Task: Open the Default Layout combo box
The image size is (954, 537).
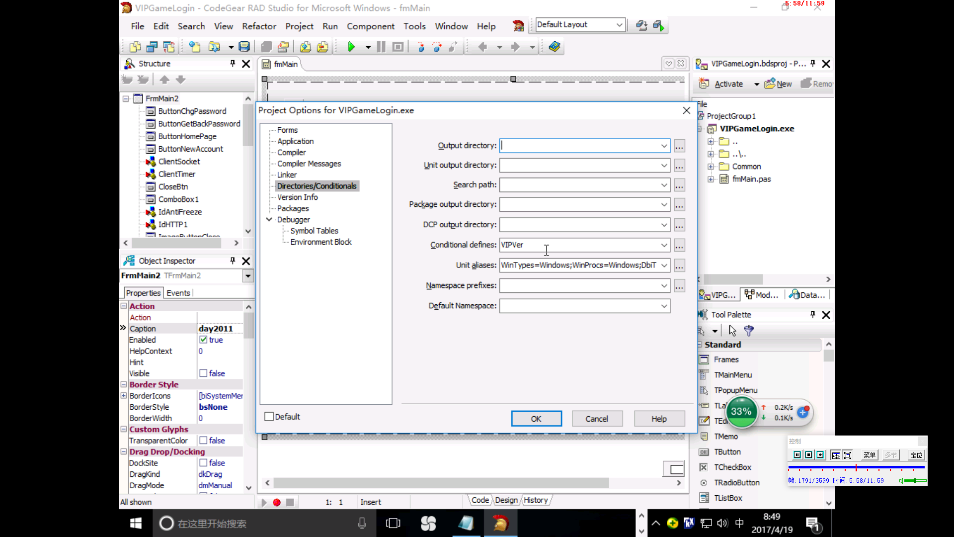Action: click(580, 24)
